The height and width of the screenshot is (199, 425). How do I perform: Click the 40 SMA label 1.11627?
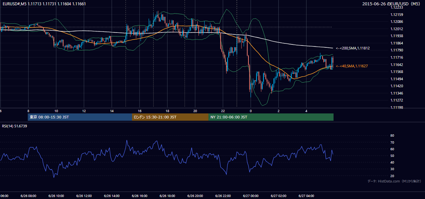click(352, 66)
